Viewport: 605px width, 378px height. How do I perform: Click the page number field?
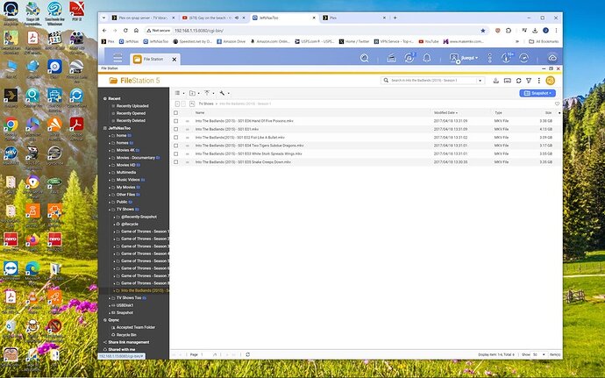click(203, 354)
